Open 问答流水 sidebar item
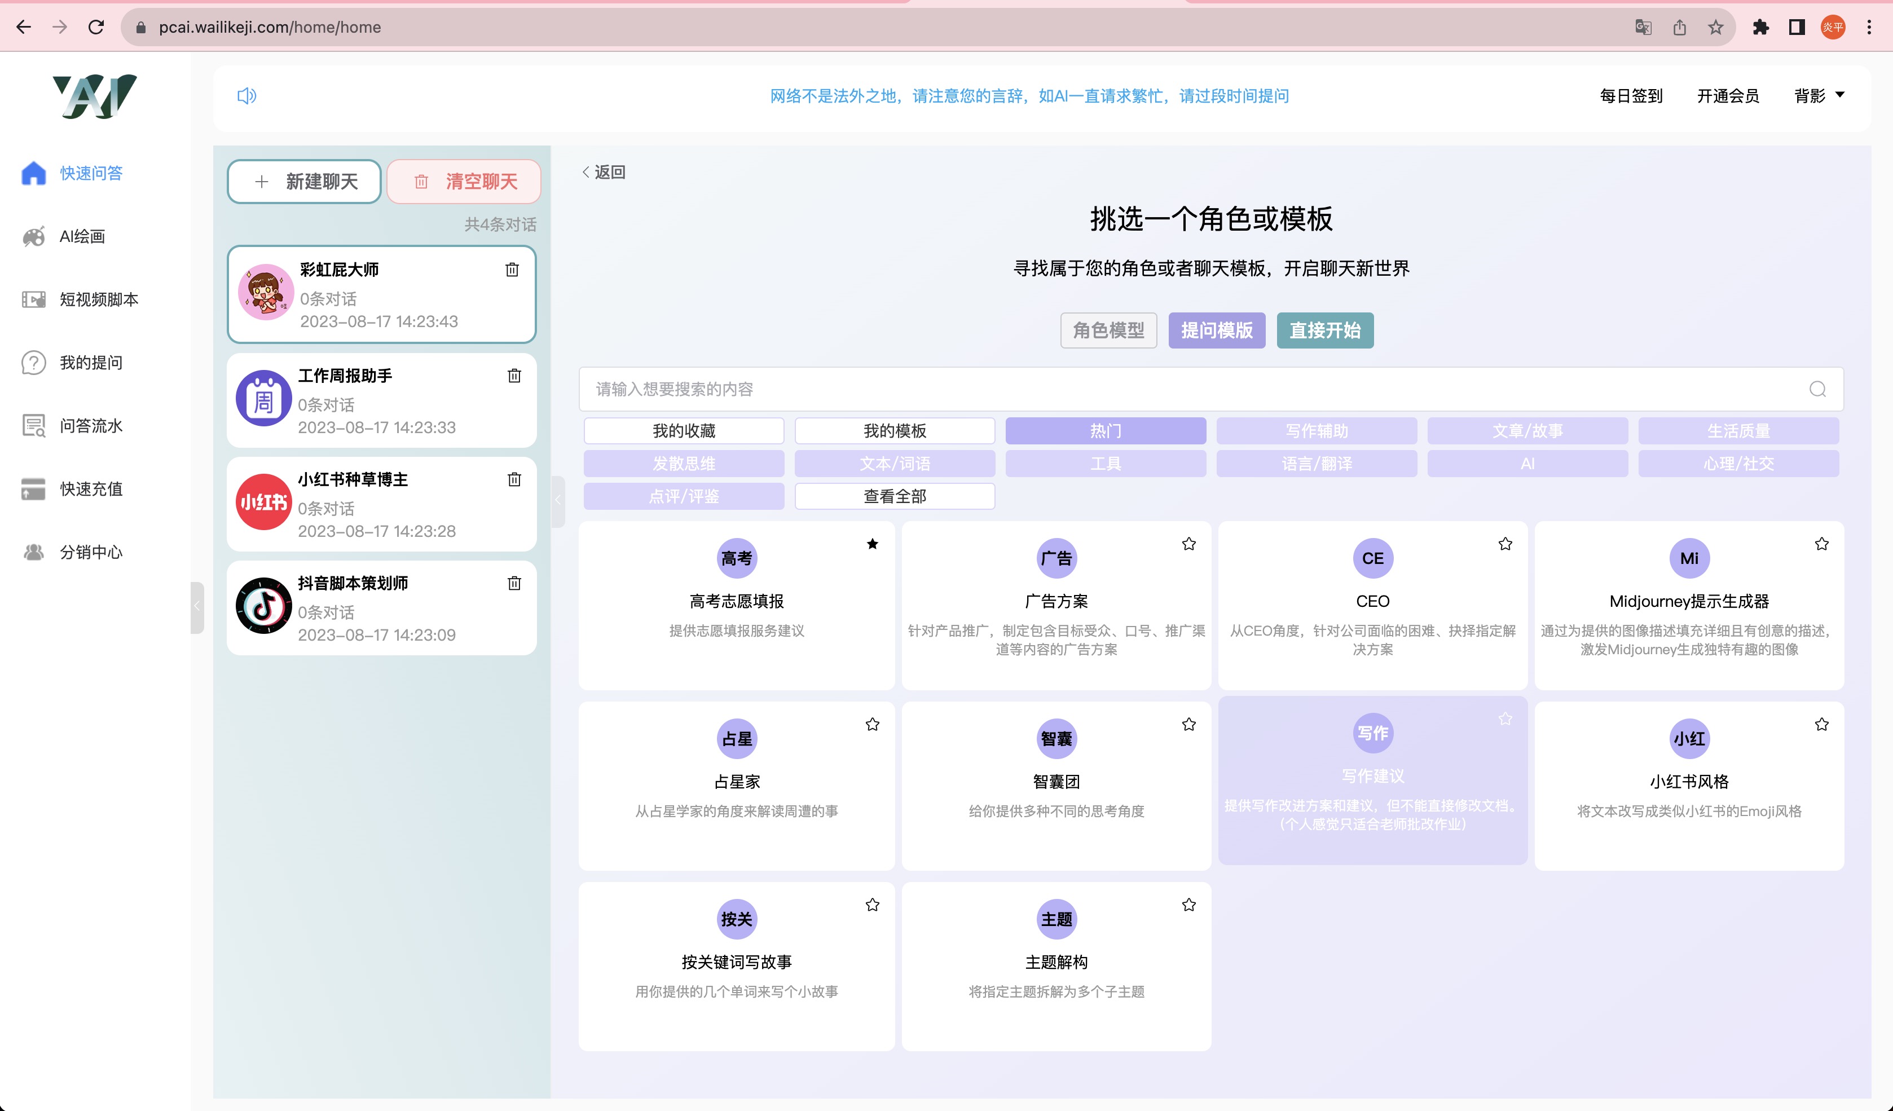Image resolution: width=1893 pixels, height=1111 pixels. tap(72, 426)
